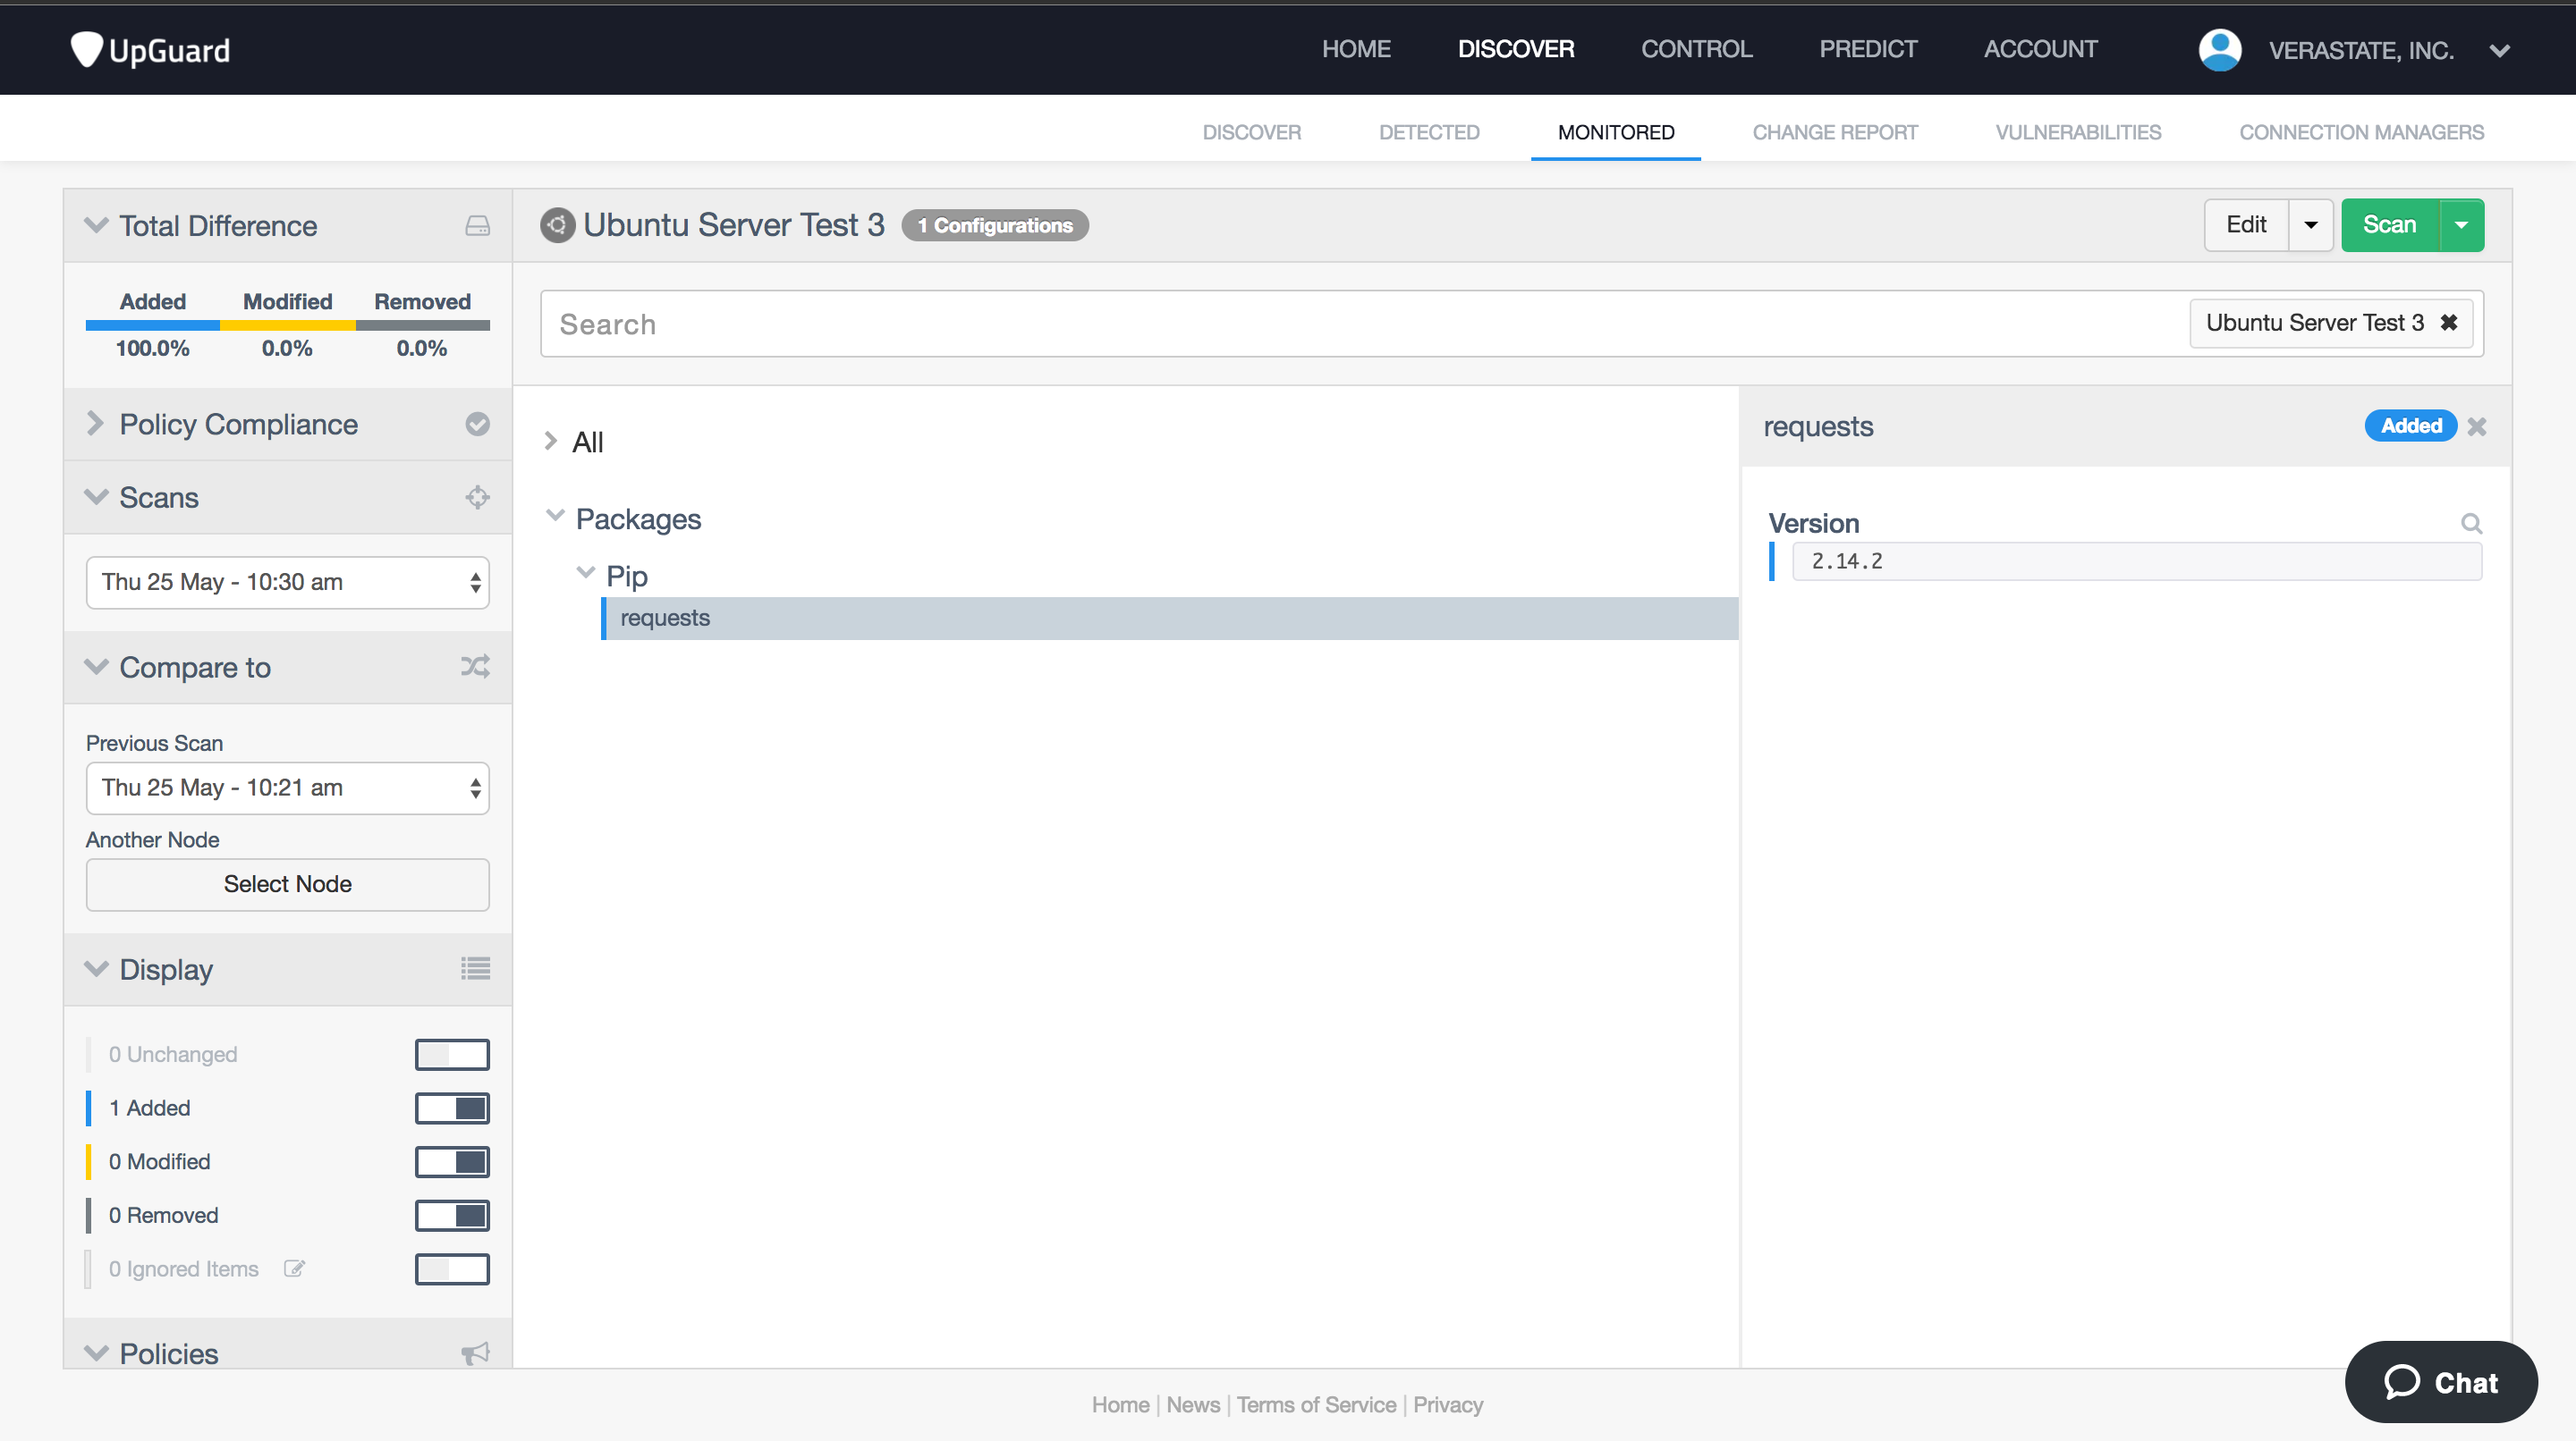Click the gray Removed difference bar
Image resolution: width=2576 pixels, height=1441 pixels.
(423, 325)
